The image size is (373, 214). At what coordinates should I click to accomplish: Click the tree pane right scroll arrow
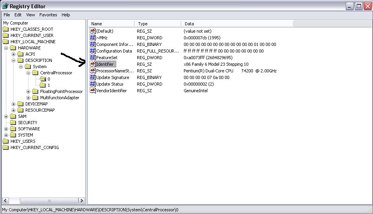click(81, 201)
